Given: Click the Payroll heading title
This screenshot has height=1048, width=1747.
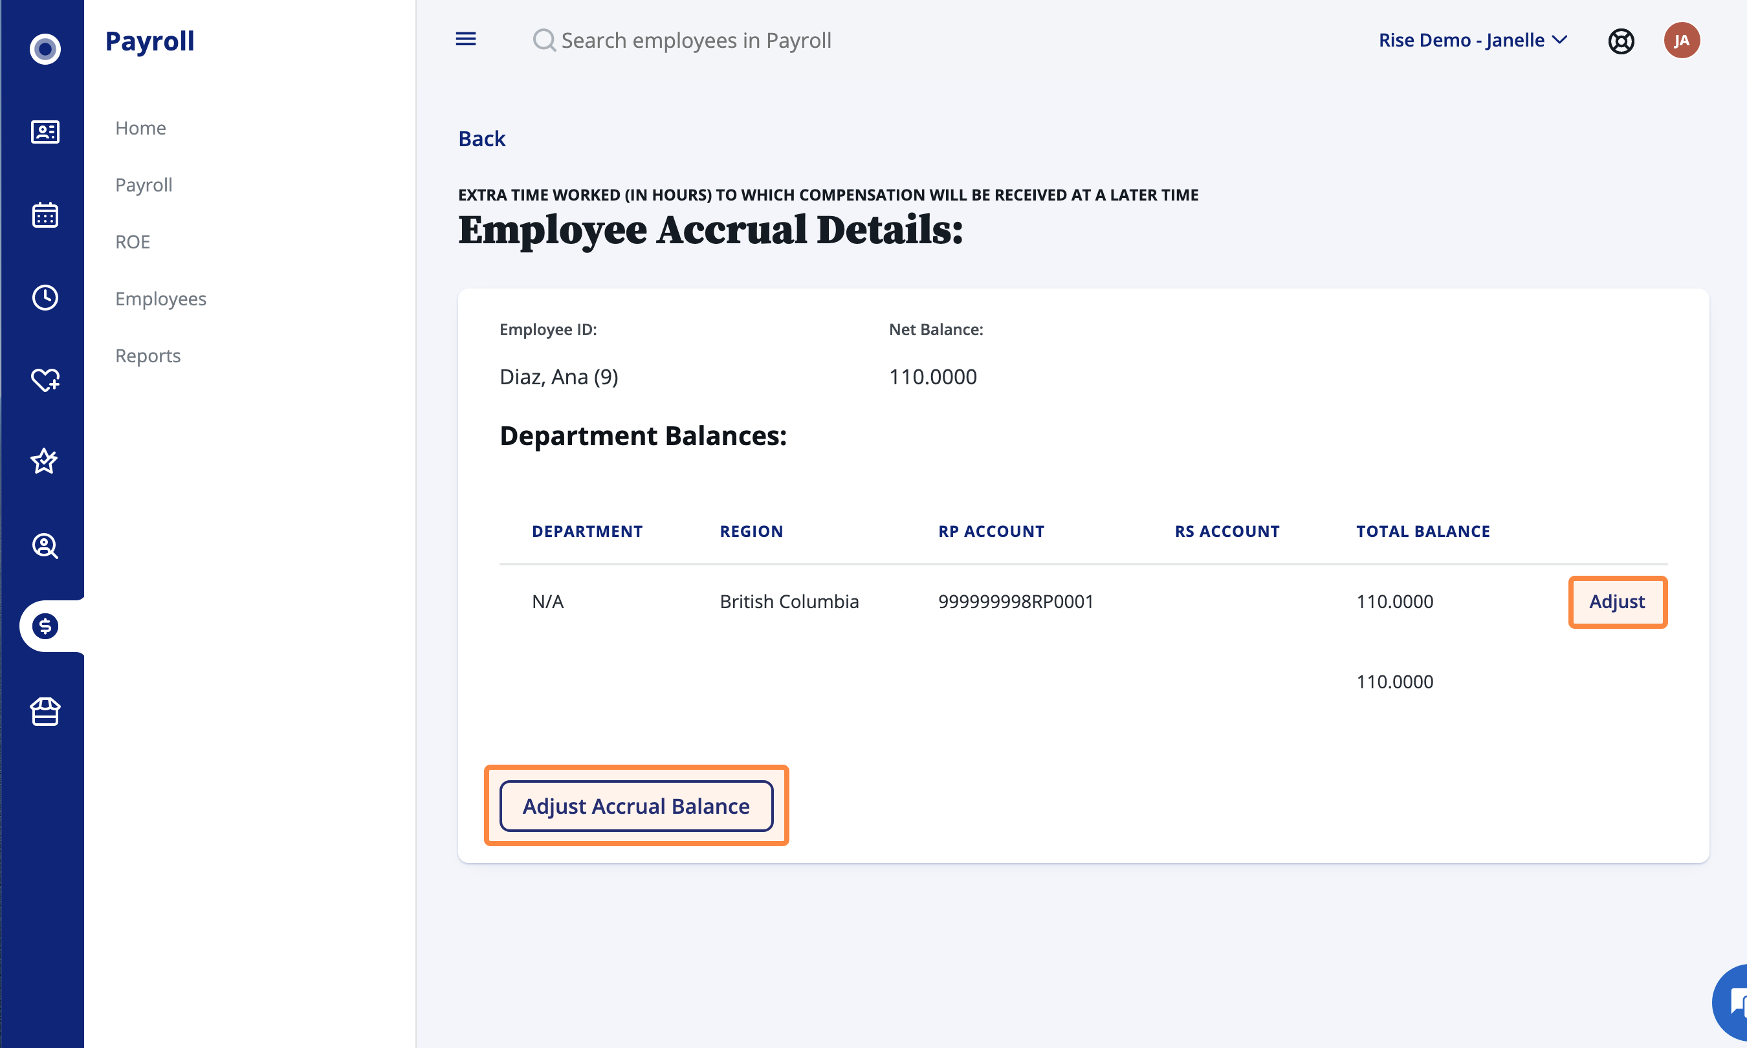Looking at the screenshot, I should pos(149,41).
